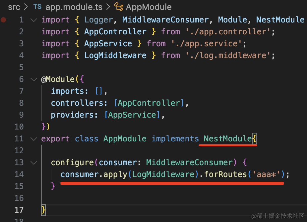
Task: Click the AppModule class symbol icon
Action: (x=118, y=7)
